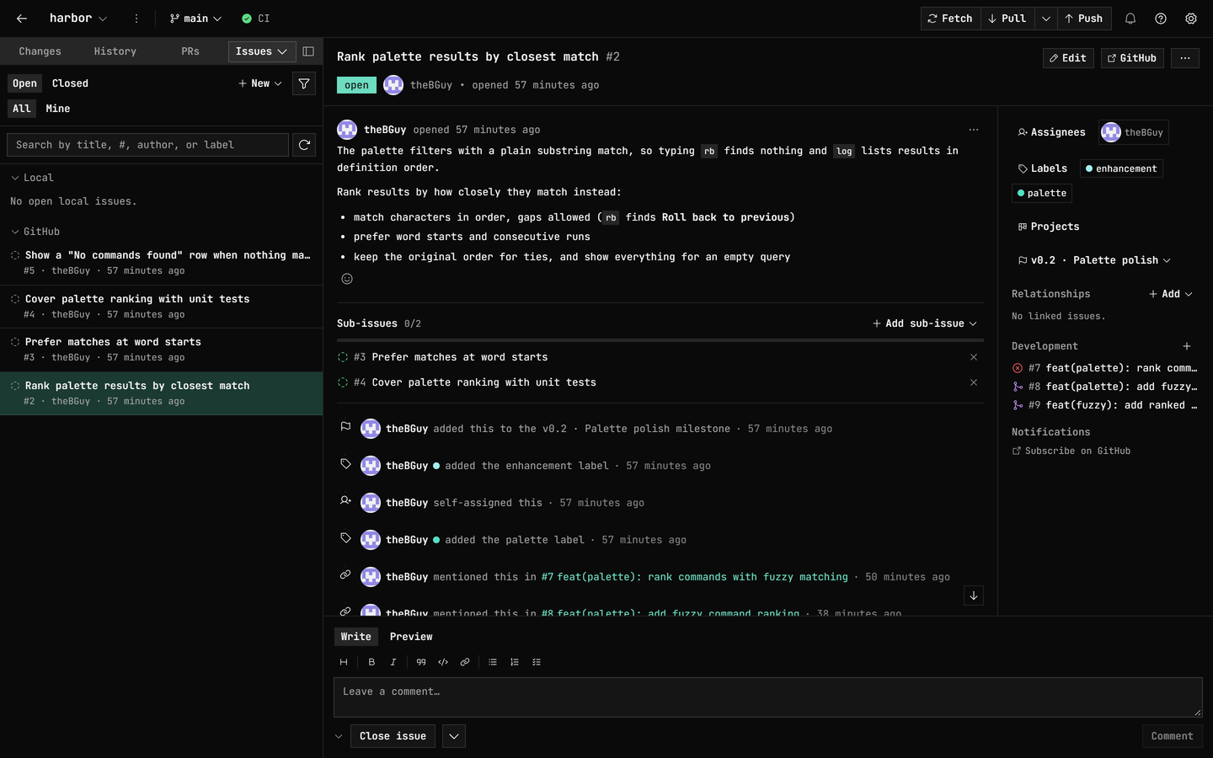1213x758 pixels.
Task: Apply italic formatting in comment editor
Action: (x=393, y=662)
